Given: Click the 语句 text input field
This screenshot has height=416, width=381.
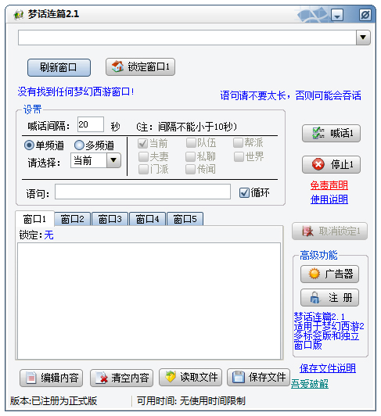Looking at the screenshot, I should click(142, 192).
